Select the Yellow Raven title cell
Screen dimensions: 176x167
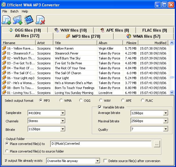(x=64, y=48)
